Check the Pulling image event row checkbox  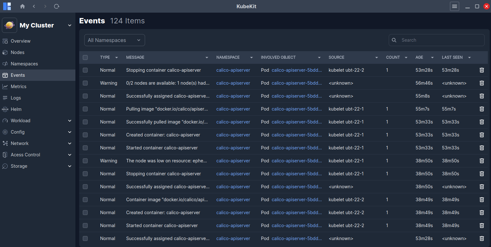click(x=85, y=109)
